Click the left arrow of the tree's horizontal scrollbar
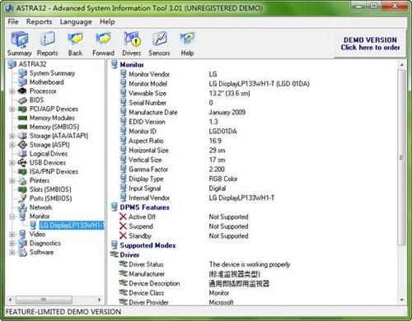Image resolution: width=412 pixels, height=321 pixels. 10,300
